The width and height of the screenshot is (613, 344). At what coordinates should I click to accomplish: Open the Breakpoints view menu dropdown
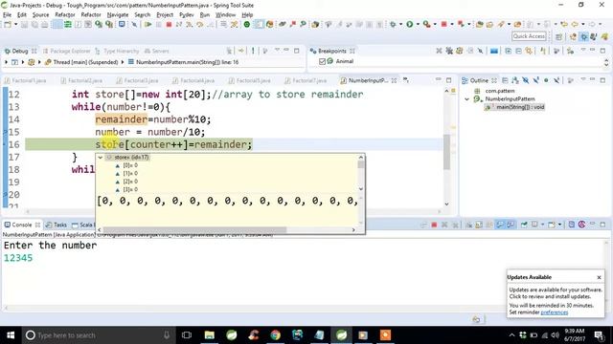583,51
